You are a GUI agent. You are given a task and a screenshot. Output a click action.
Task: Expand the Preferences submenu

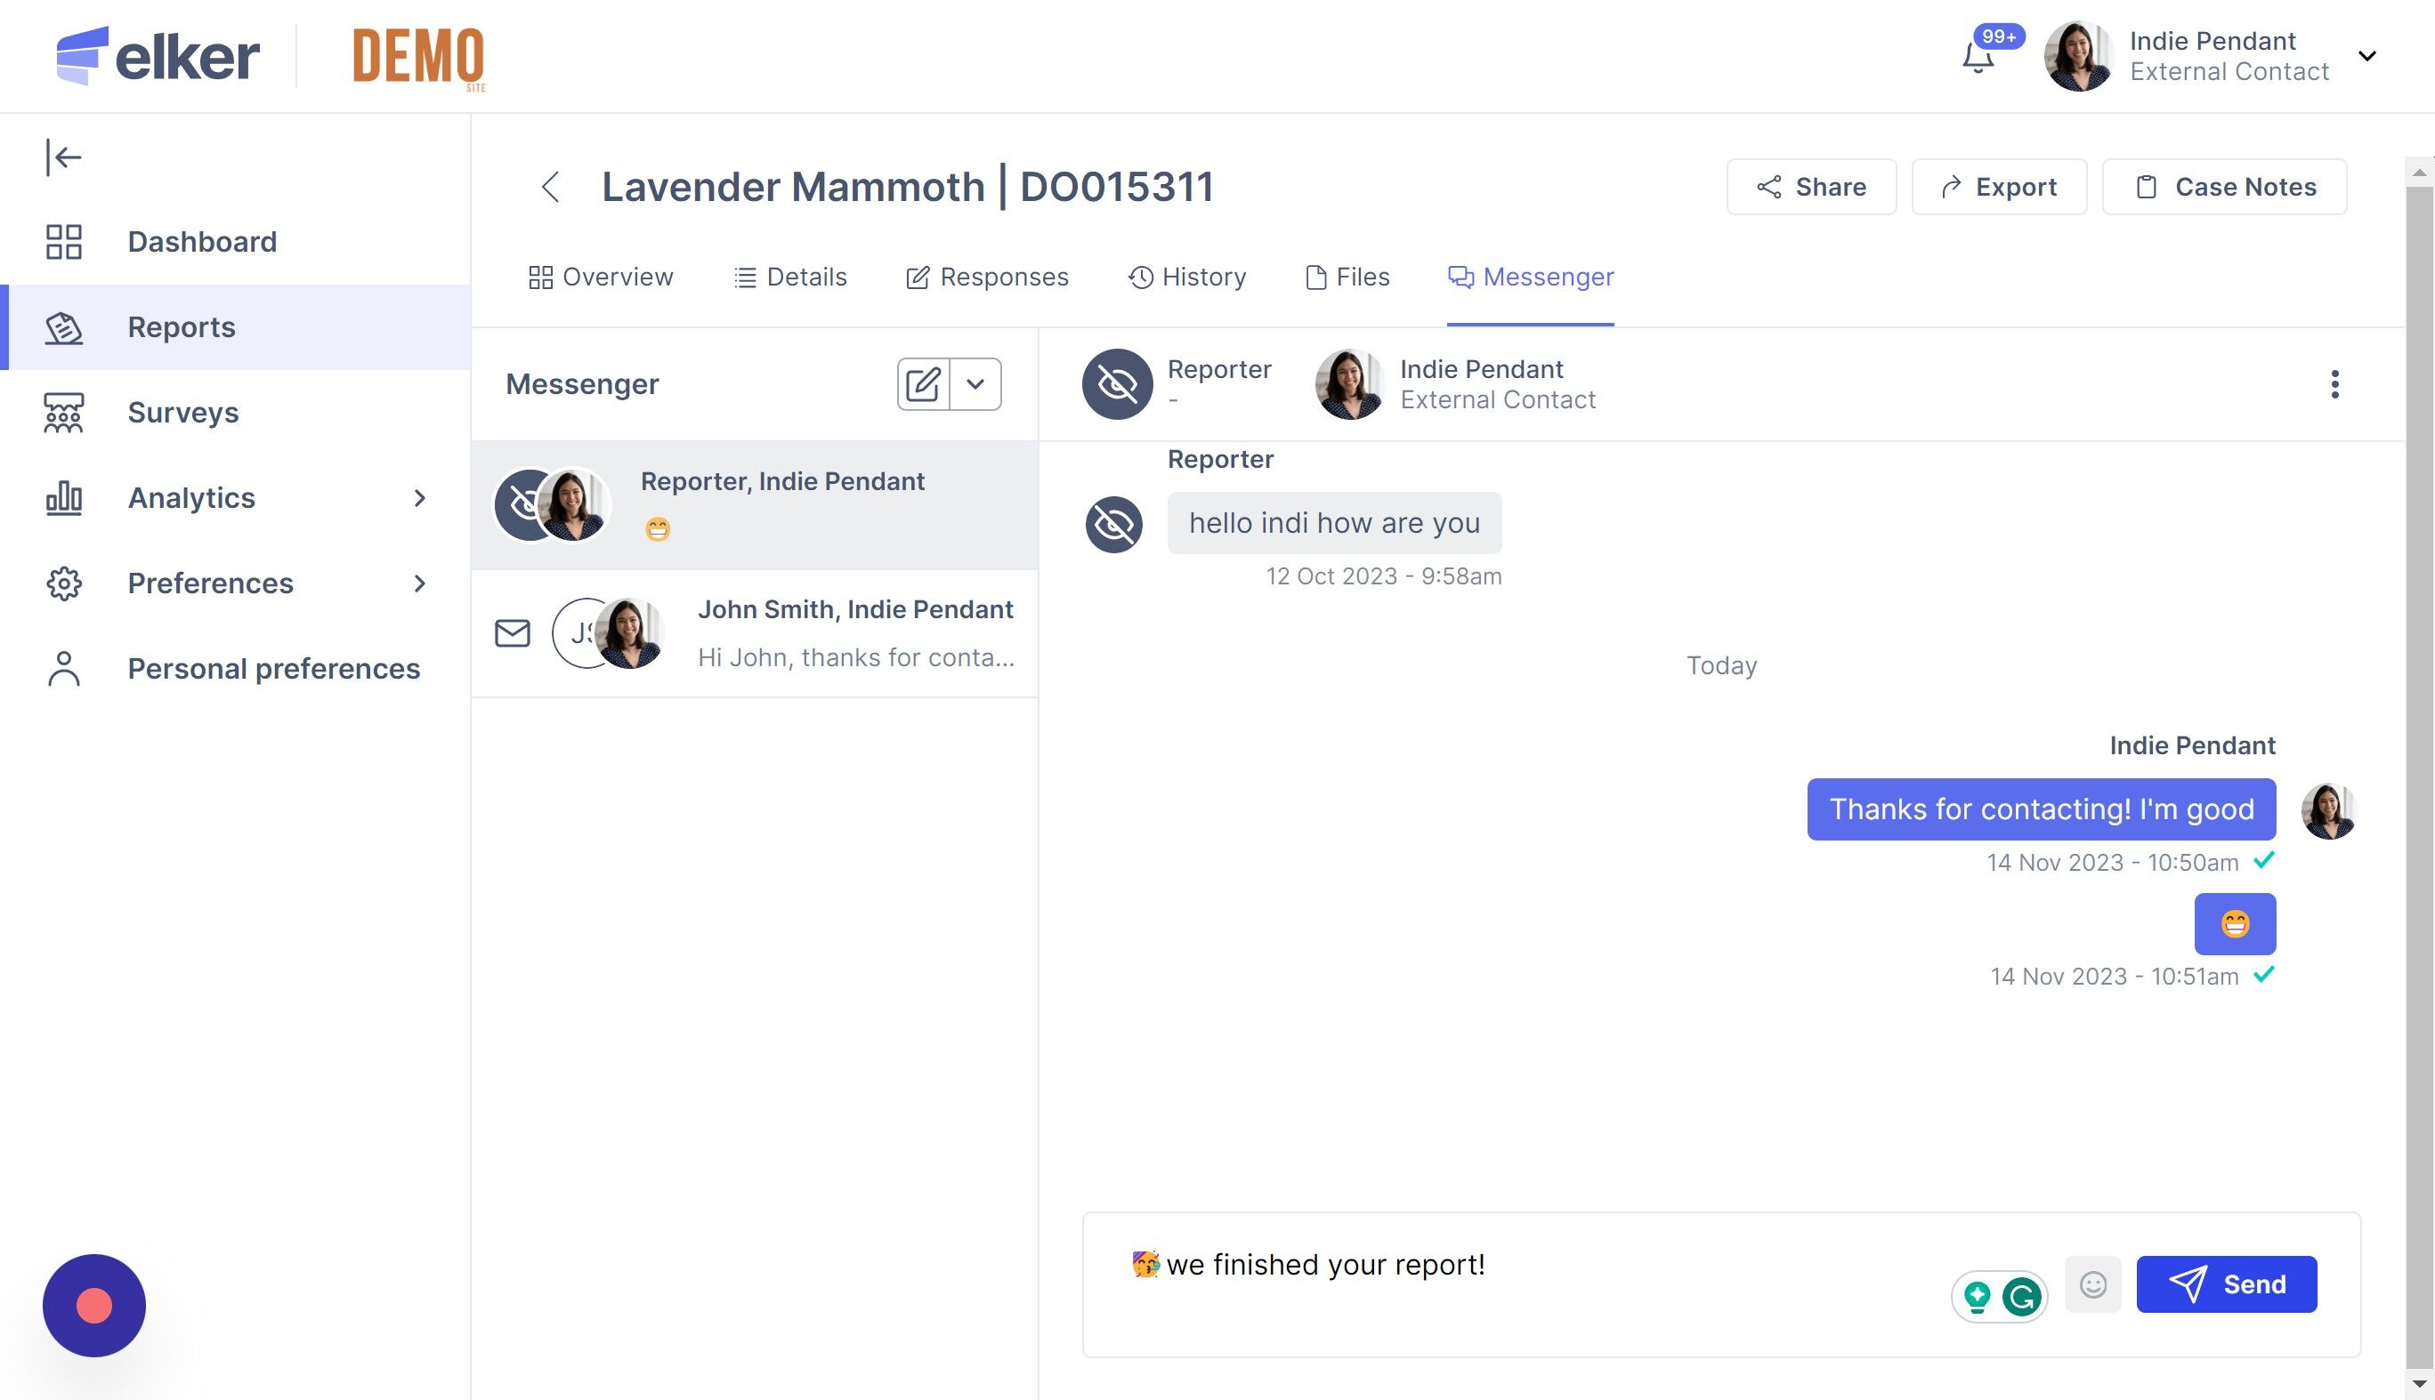[418, 583]
